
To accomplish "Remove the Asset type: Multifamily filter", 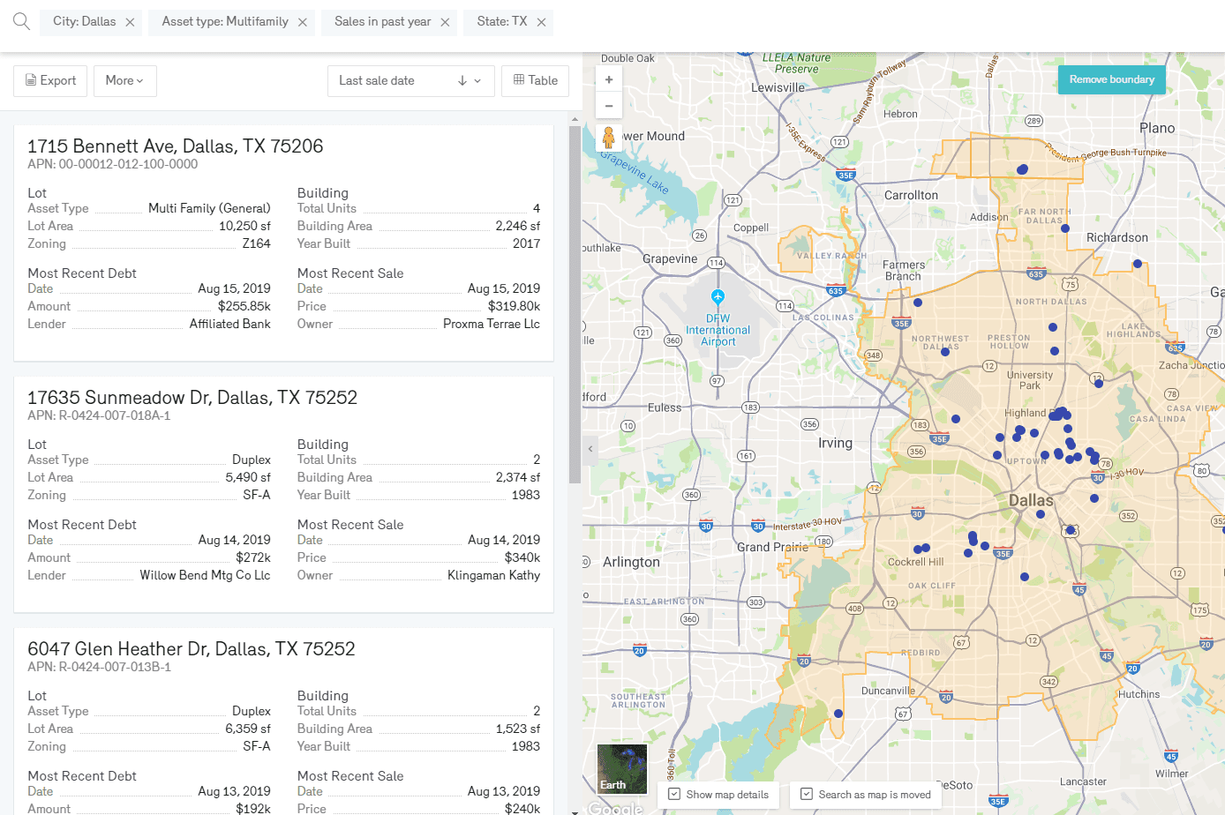I will pos(302,22).
